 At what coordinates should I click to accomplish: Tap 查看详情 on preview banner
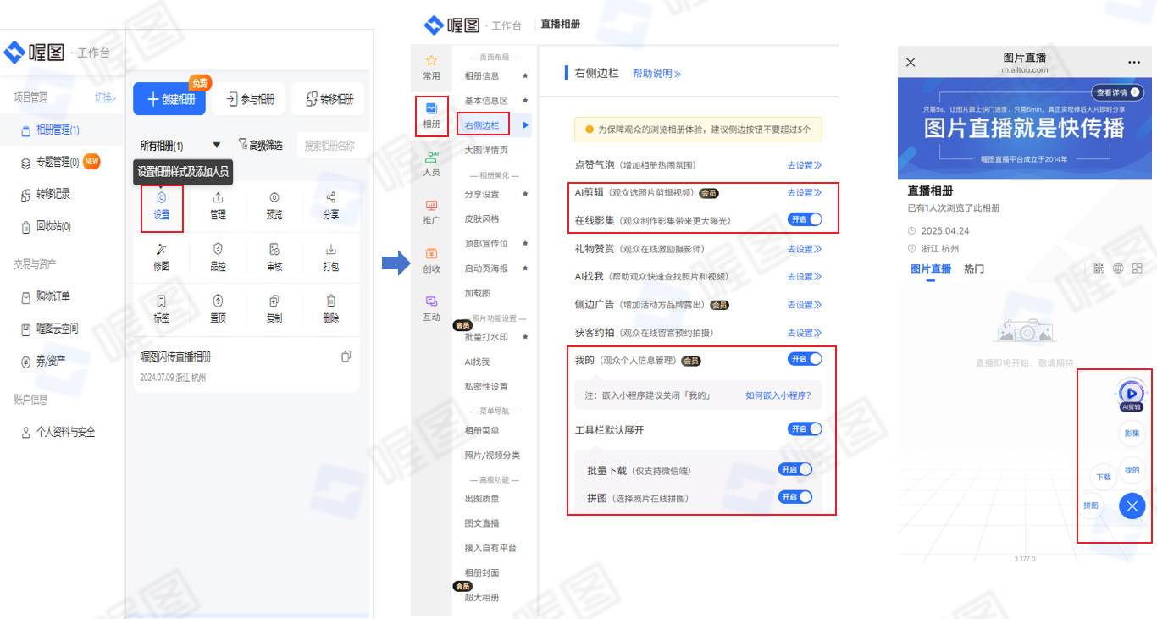1117,92
